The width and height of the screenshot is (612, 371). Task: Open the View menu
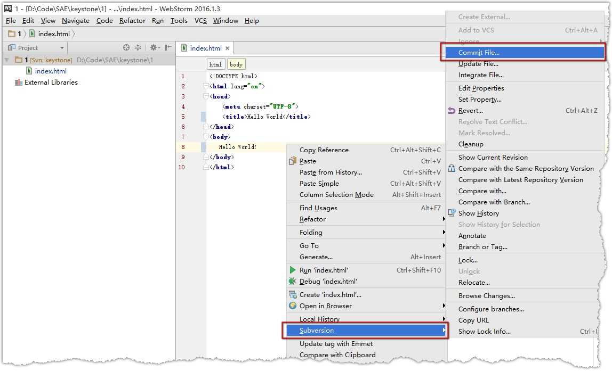pyautogui.click(x=48, y=21)
